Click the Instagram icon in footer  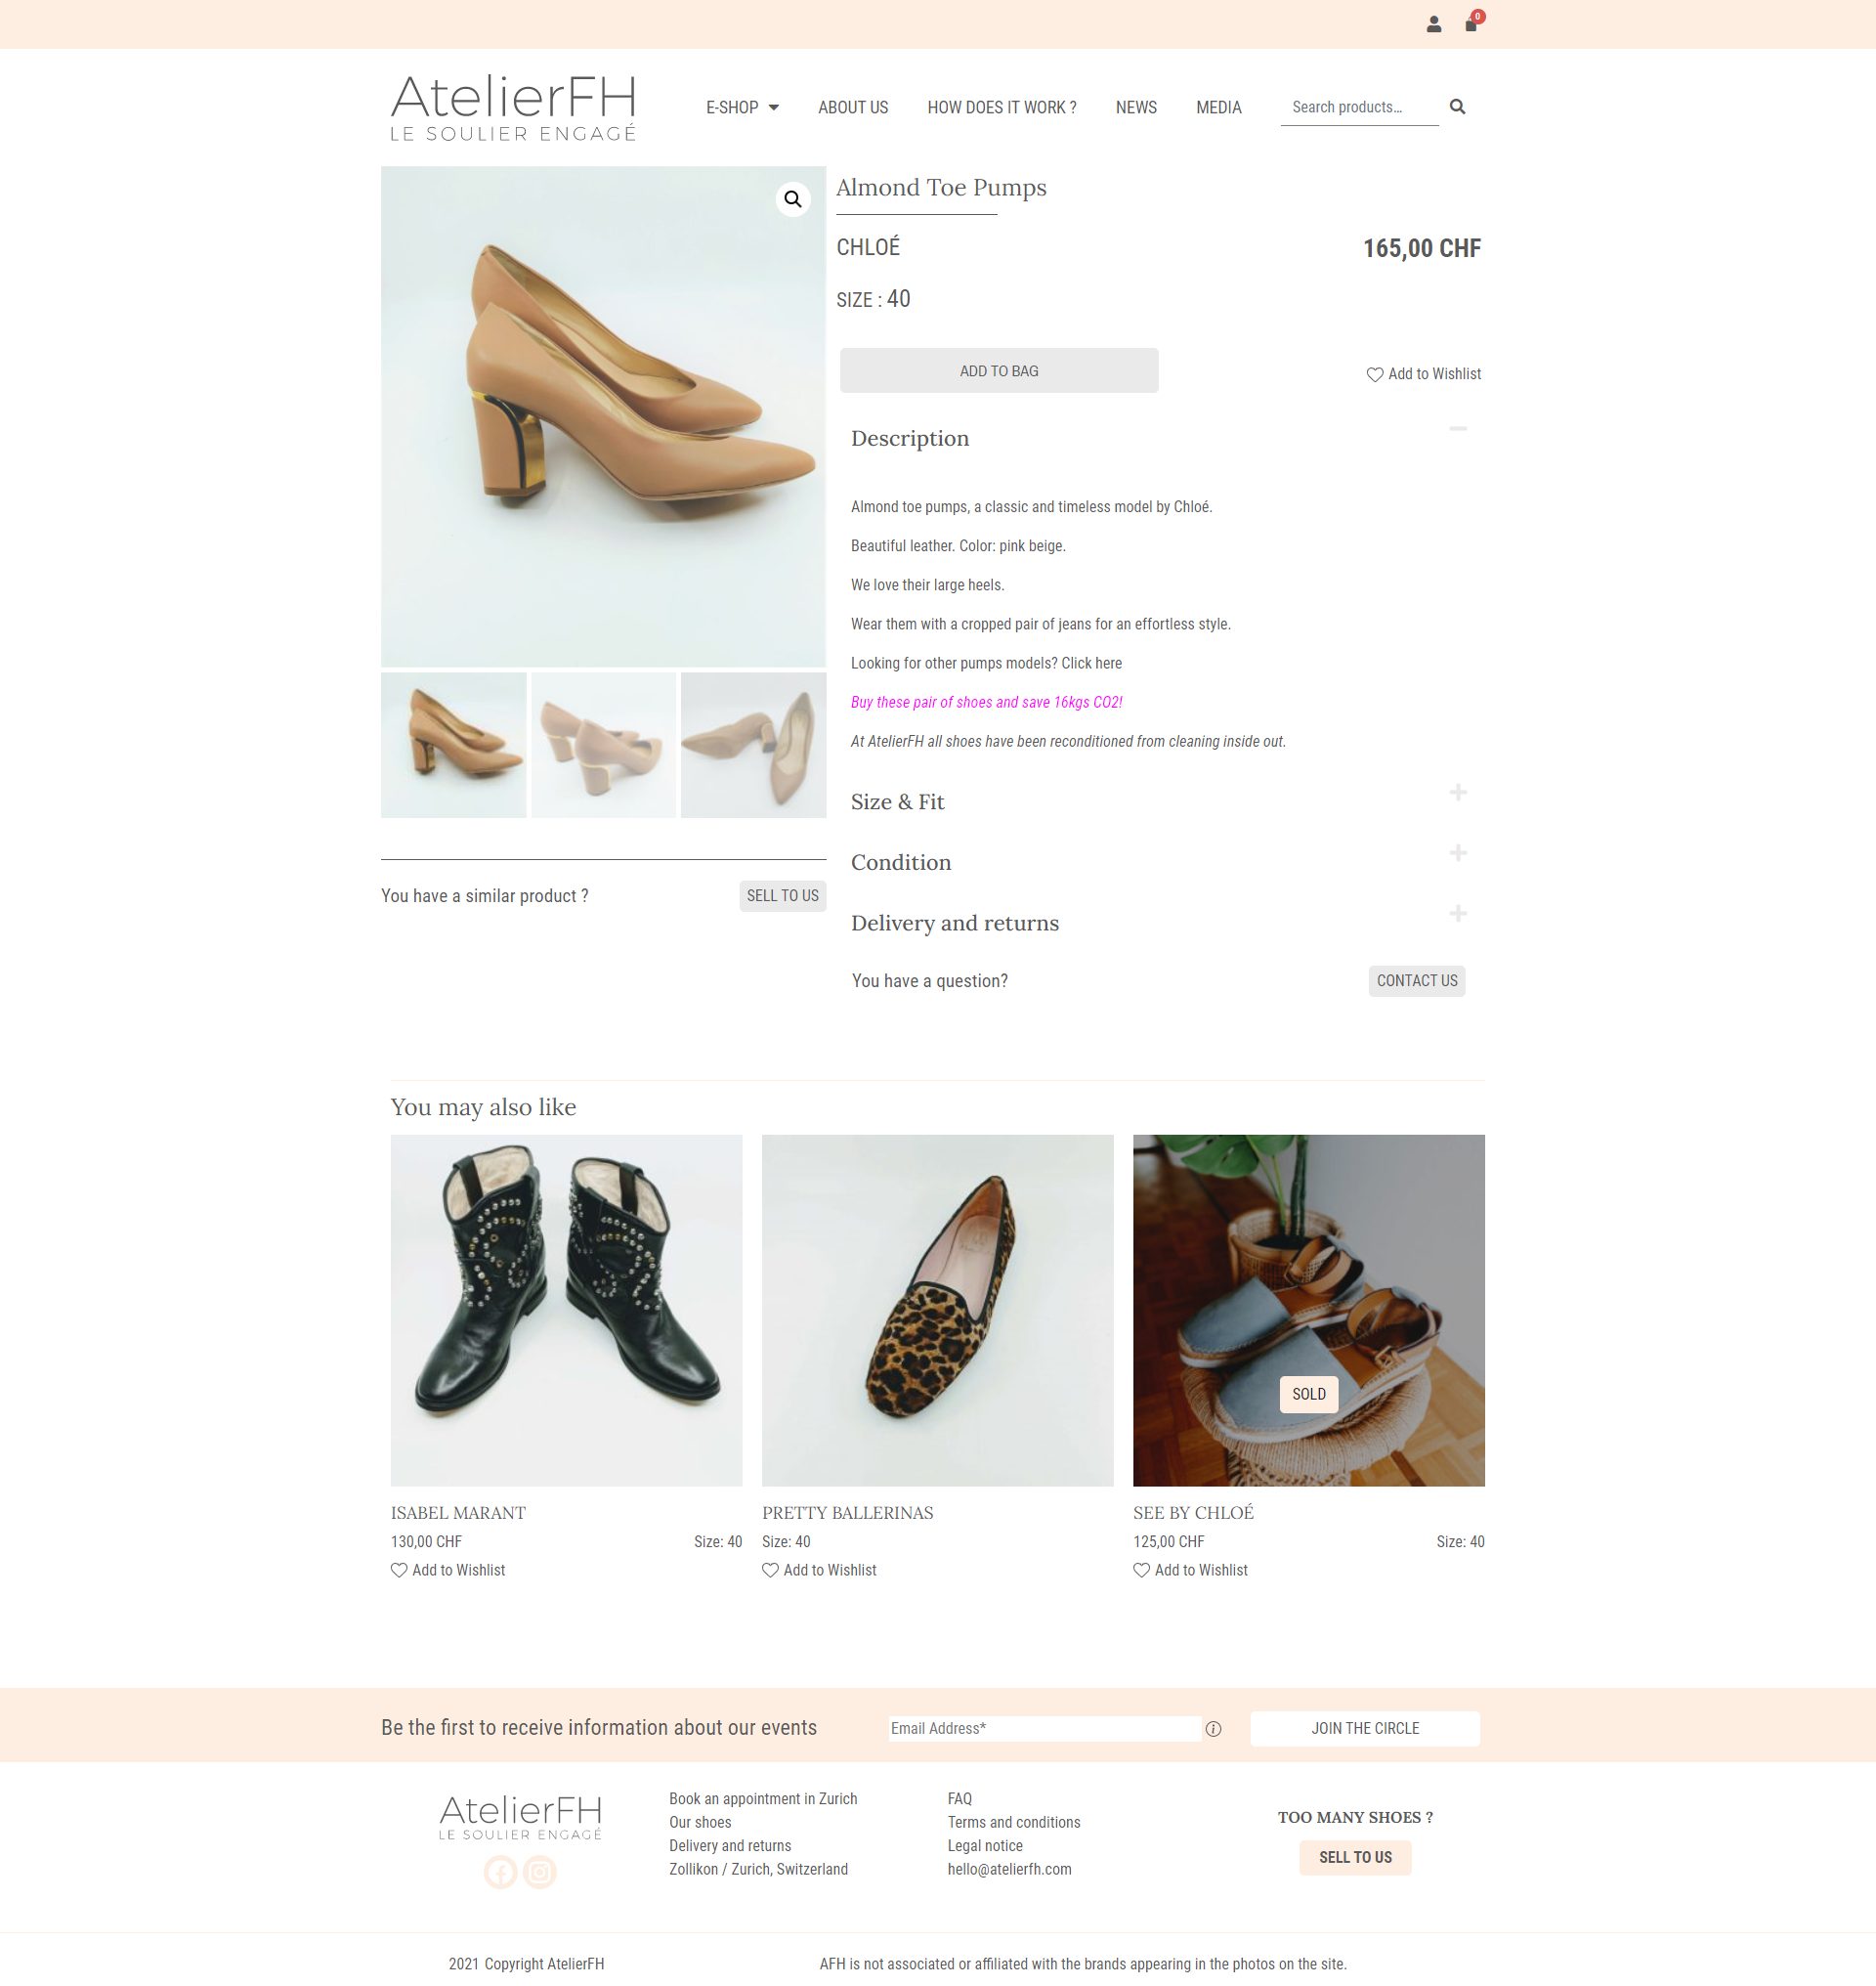540,1871
